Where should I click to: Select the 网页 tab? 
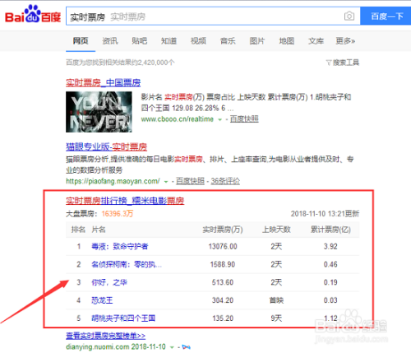(81, 41)
